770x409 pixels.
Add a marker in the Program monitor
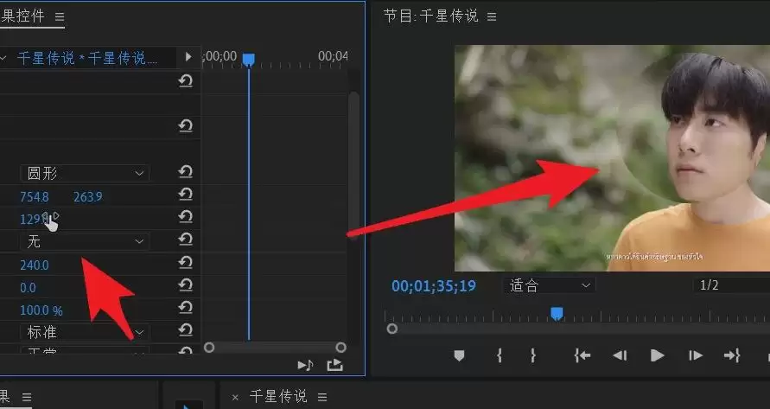pyautogui.click(x=459, y=355)
